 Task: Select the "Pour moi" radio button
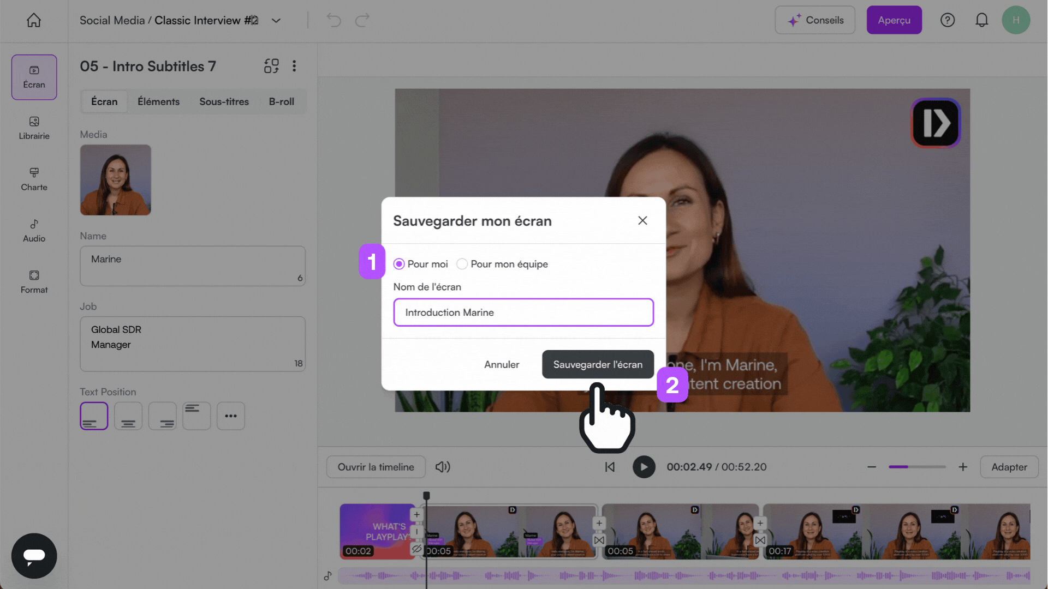click(x=399, y=264)
